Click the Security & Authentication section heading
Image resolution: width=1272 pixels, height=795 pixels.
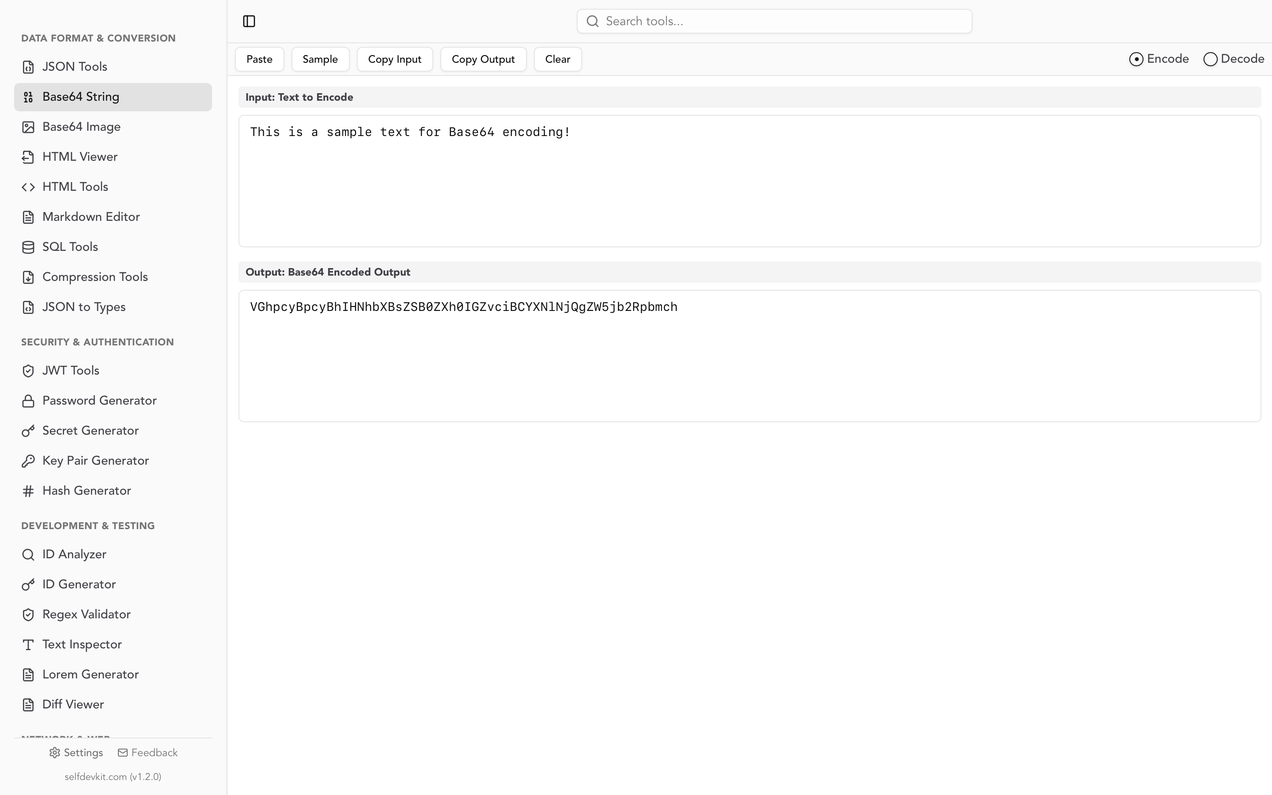tap(97, 342)
